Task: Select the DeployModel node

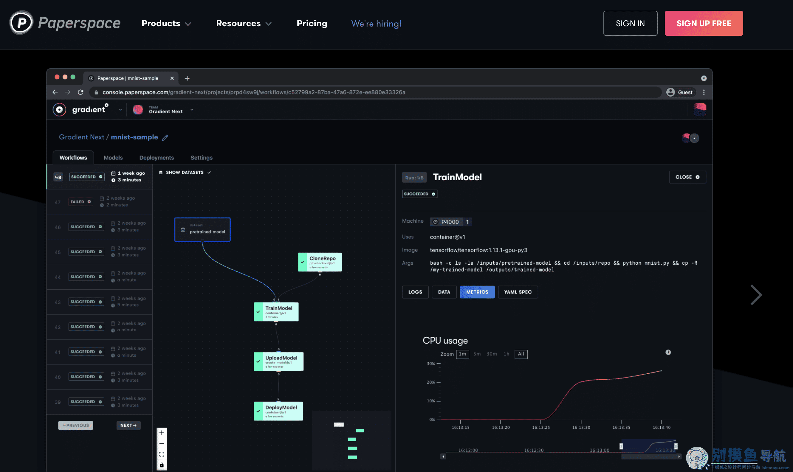Action: pos(278,411)
